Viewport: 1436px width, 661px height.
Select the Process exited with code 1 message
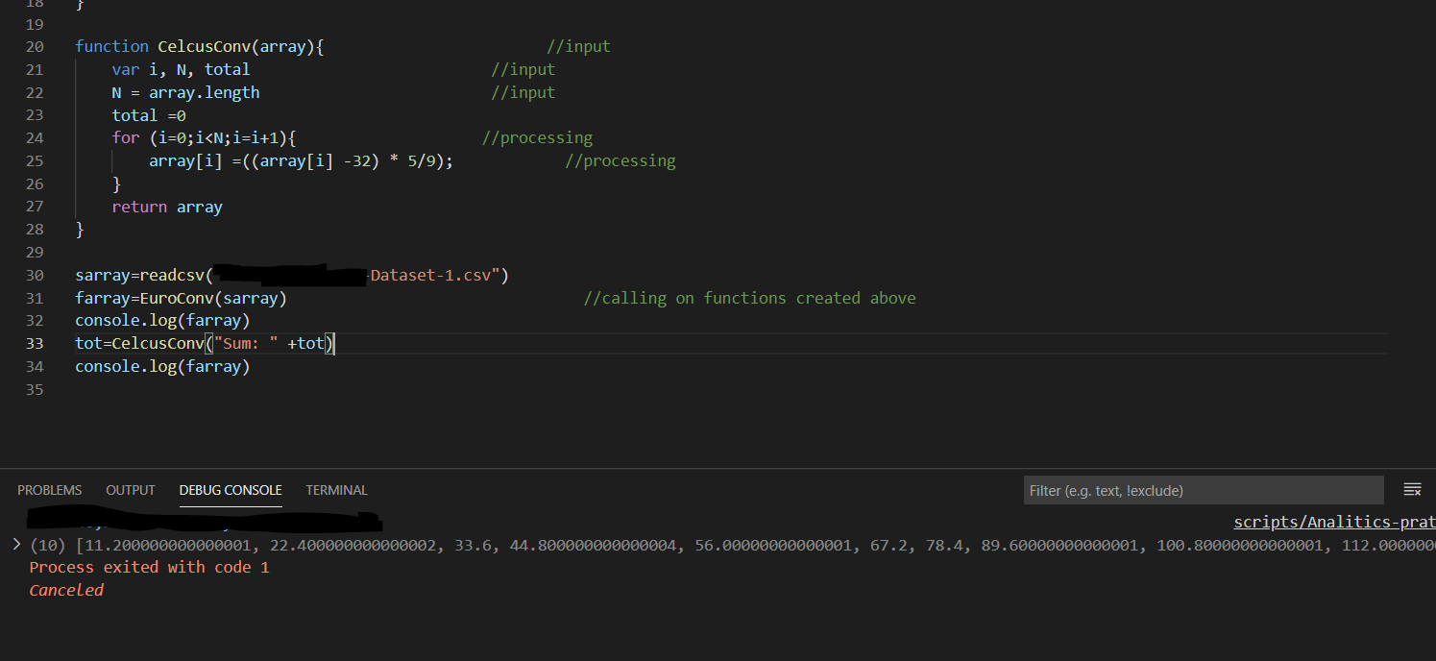(151, 567)
